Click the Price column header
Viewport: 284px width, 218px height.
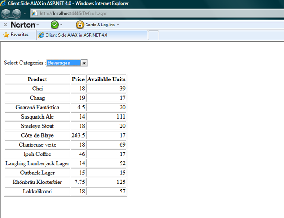(x=78, y=79)
